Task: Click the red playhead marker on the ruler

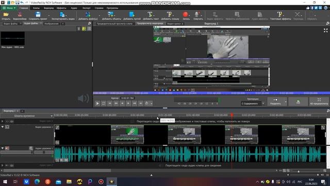Action: (232, 115)
